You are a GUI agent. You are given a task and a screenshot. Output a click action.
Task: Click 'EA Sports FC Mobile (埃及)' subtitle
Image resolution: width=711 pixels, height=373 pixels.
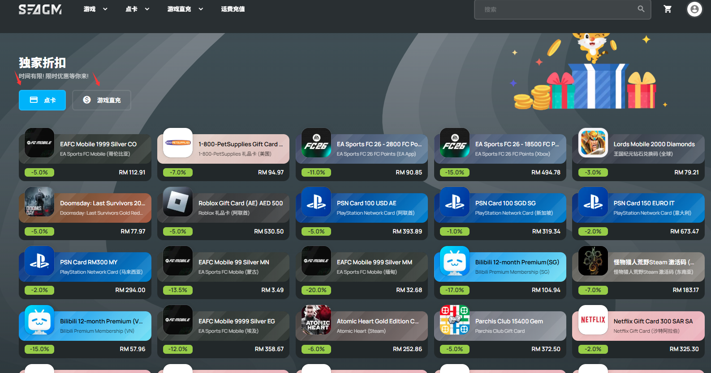click(x=228, y=331)
